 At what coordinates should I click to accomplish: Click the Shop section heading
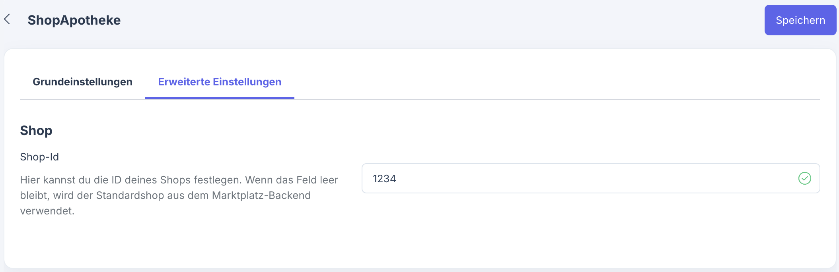click(x=36, y=131)
